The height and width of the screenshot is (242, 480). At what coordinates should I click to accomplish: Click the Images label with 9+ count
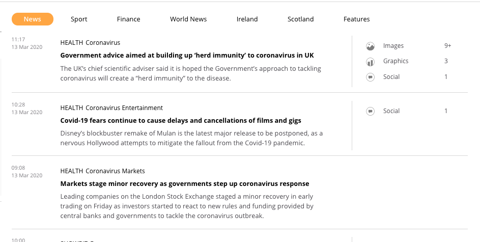click(393, 46)
